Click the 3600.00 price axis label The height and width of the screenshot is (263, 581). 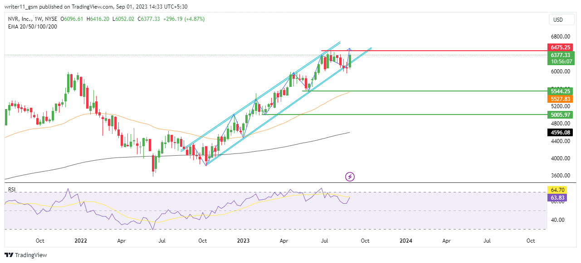click(561, 176)
